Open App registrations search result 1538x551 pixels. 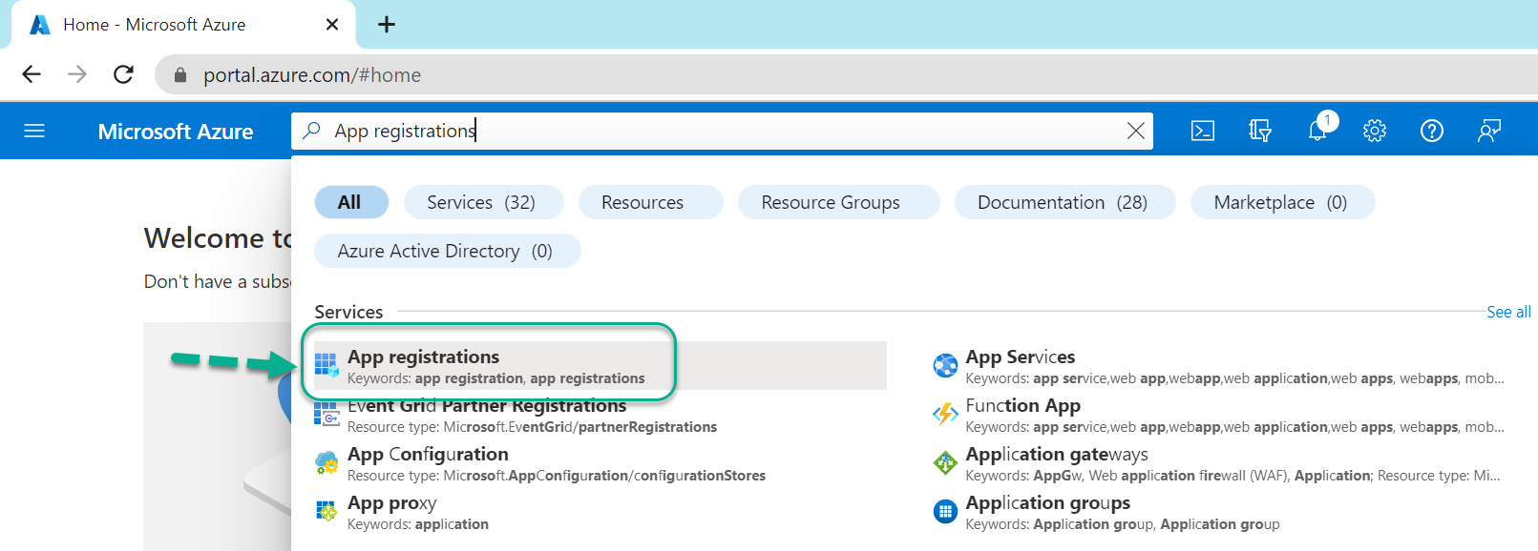(x=600, y=365)
